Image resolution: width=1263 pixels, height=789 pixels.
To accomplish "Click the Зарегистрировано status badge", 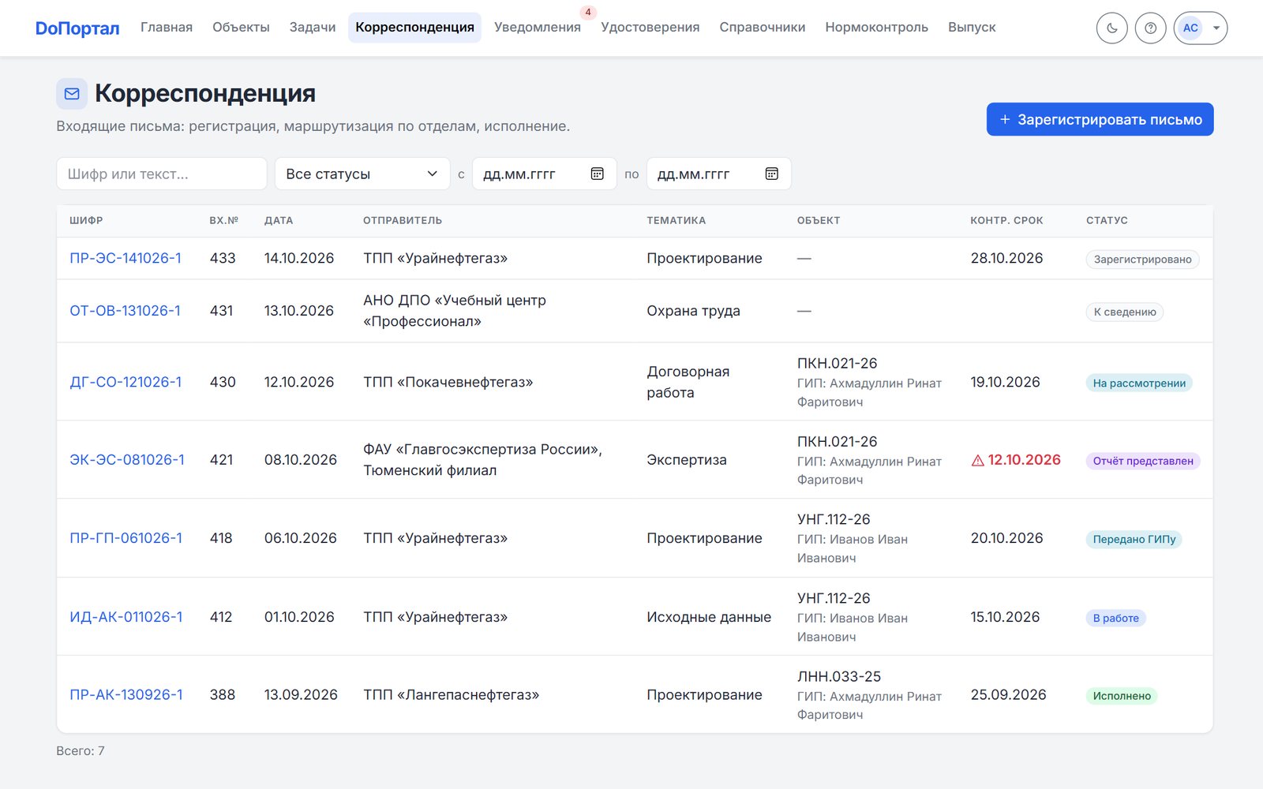I will click(x=1142, y=260).
